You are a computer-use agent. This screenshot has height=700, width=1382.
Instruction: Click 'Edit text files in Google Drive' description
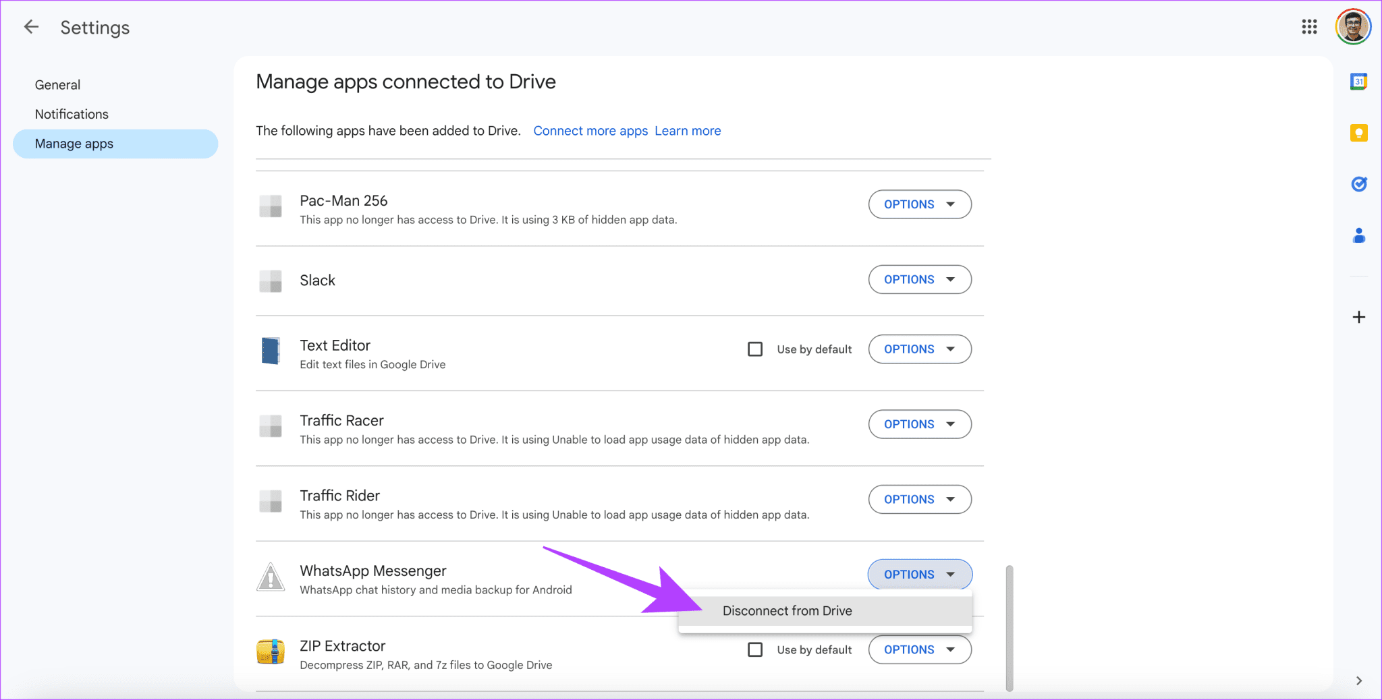pos(372,365)
